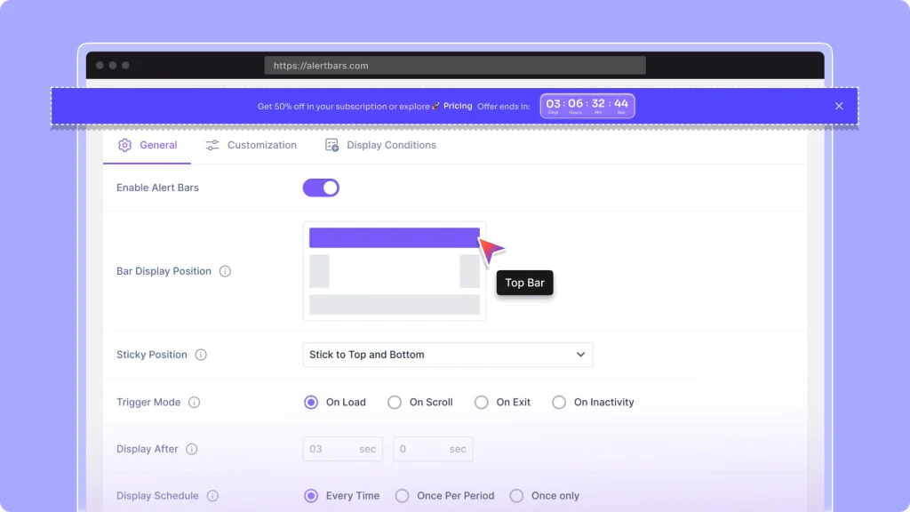Click the 'Offer ends in:' text
This screenshot has height=512, width=910.
(x=504, y=107)
